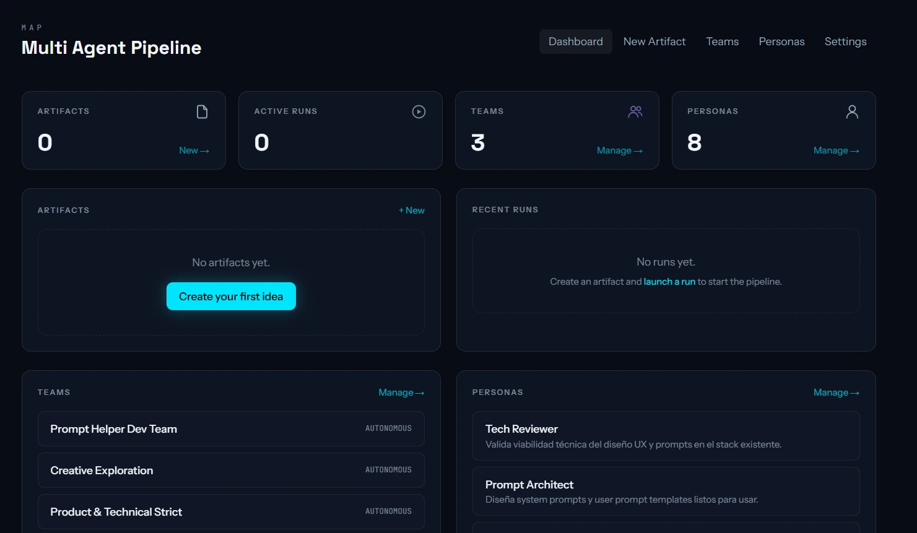
Task: Click the play circle icon in Active Runs
Action: click(419, 111)
